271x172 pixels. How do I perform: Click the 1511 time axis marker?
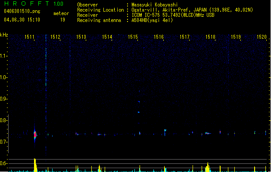pyautogui.click(x=29, y=37)
